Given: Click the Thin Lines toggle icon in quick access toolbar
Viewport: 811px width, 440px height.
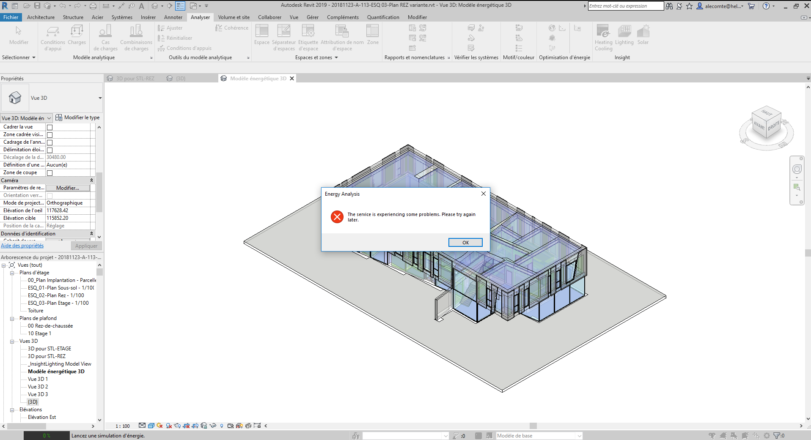Looking at the screenshot, I should (x=181, y=6).
